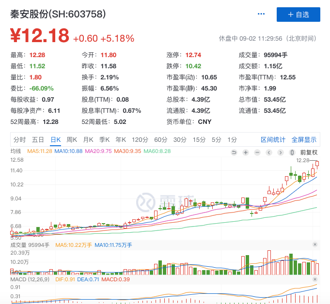Click the MA10:10.88 indicator label
This screenshot has height=304, width=330.
coord(68,151)
